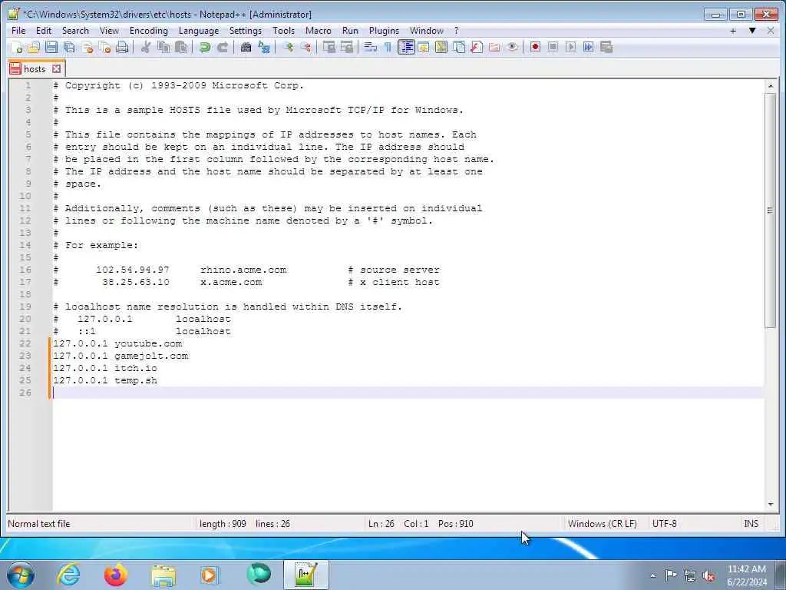786x590 pixels.
Task: Toggle Show All Characters pilcrow
Action: (x=388, y=47)
